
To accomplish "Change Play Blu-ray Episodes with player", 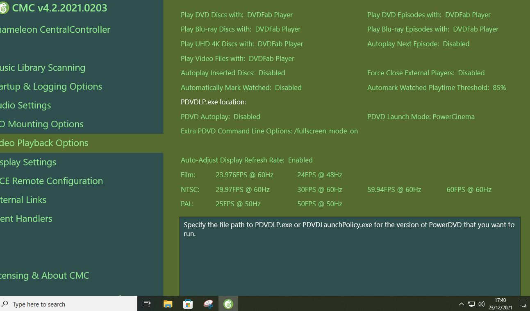I will pyautogui.click(x=433, y=29).
